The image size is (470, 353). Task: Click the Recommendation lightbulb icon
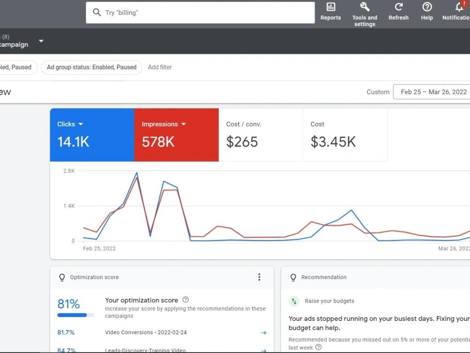pos(293,277)
